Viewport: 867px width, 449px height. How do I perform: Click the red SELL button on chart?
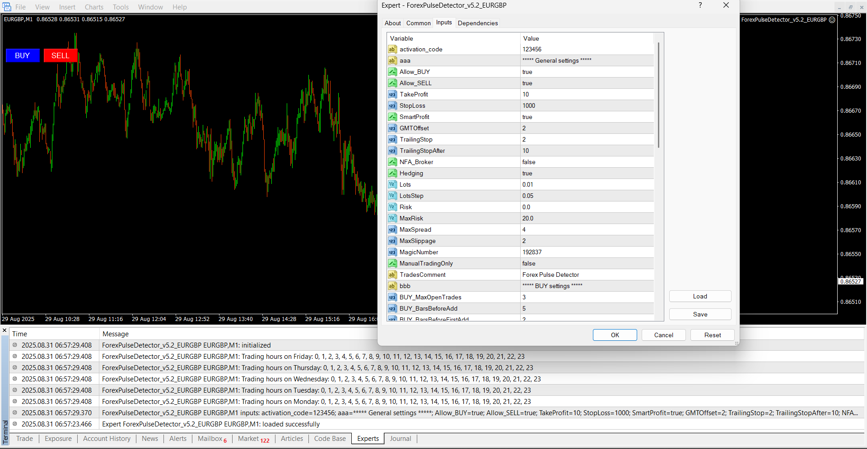click(61, 55)
